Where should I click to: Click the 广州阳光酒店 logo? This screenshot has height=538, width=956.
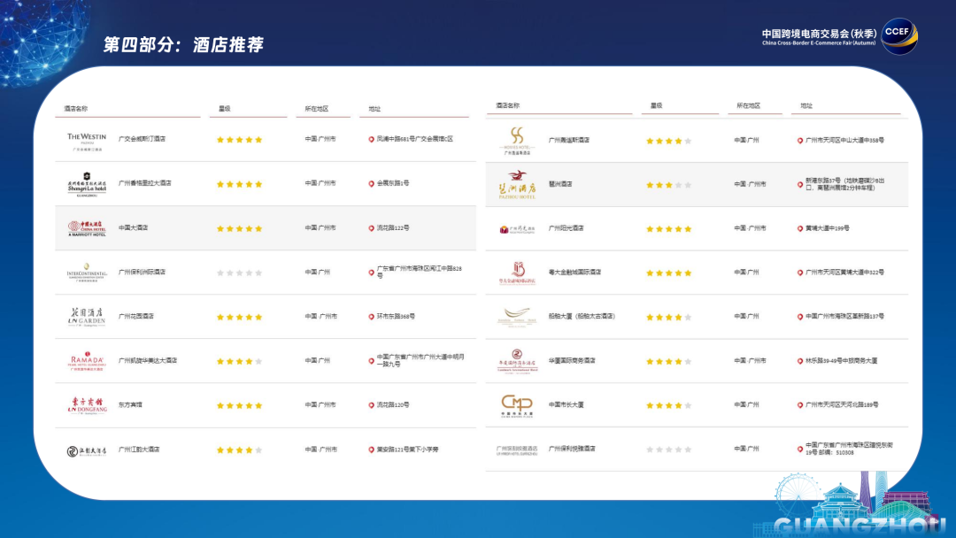coord(517,229)
